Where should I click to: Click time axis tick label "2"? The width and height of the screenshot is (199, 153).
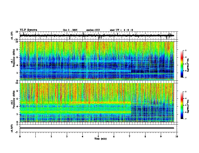[51, 136]
